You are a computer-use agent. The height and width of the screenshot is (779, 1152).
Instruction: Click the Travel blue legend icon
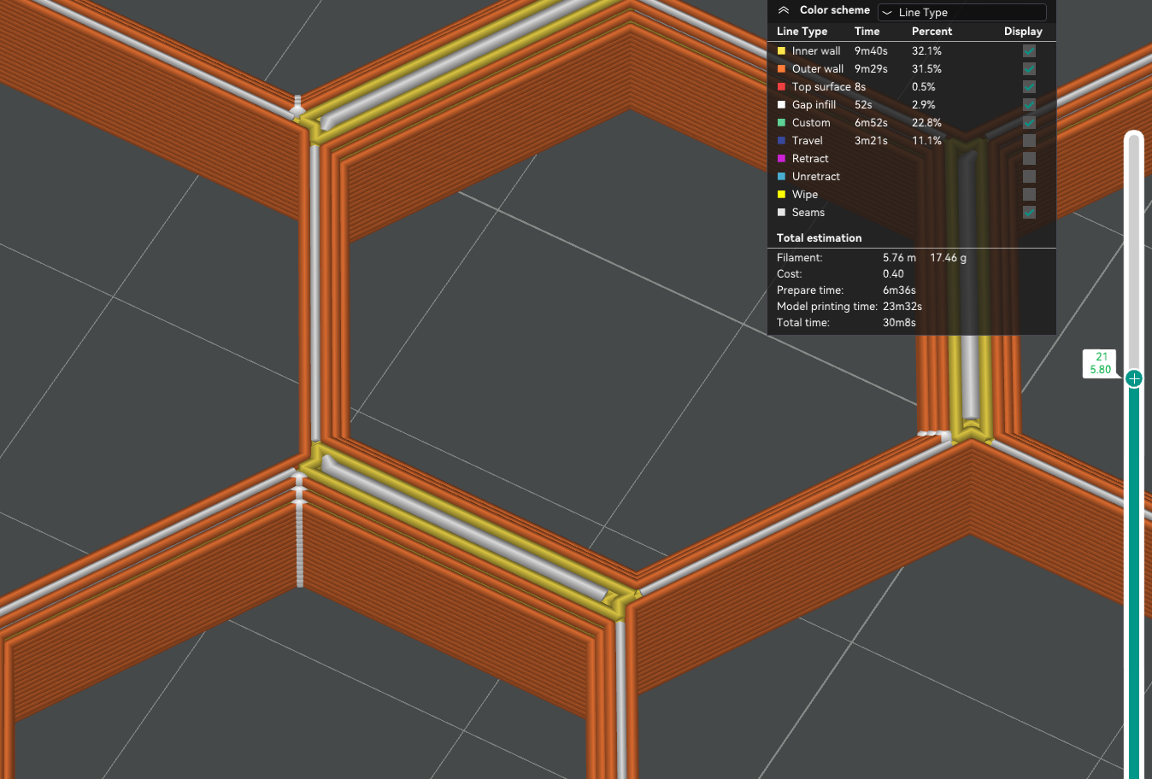(781, 140)
